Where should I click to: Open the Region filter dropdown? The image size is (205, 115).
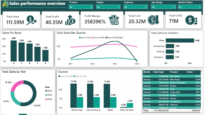(x=108, y=7)
